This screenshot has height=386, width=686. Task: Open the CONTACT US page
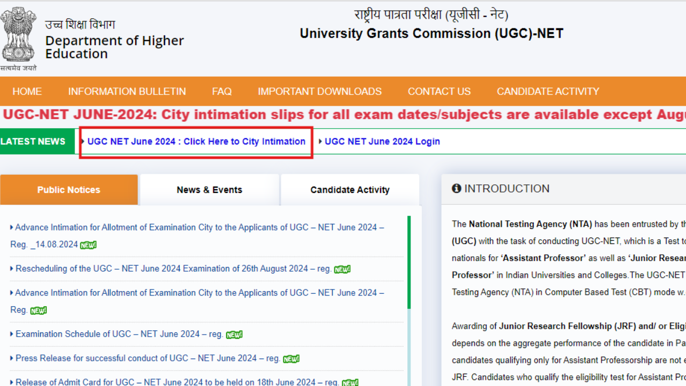pos(439,92)
